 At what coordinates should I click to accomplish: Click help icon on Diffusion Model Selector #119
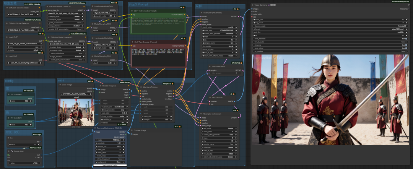[39, 23]
